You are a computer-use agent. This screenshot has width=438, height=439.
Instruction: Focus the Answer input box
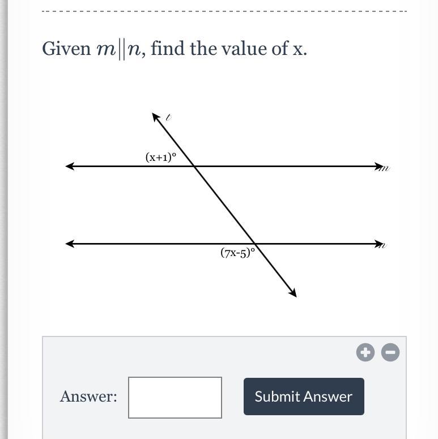pos(175,398)
